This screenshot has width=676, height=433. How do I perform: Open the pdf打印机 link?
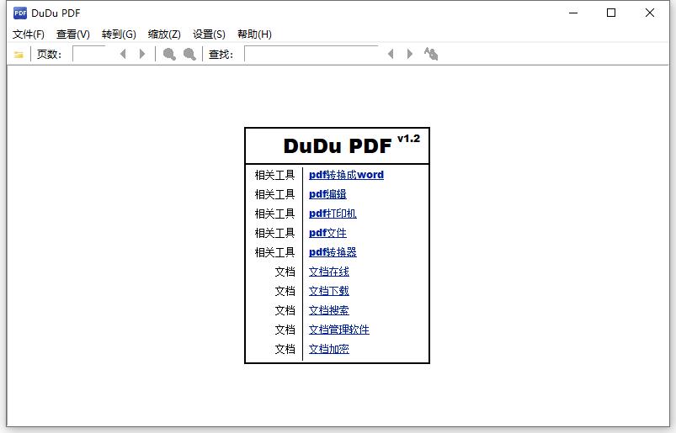pyautogui.click(x=333, y=214)
